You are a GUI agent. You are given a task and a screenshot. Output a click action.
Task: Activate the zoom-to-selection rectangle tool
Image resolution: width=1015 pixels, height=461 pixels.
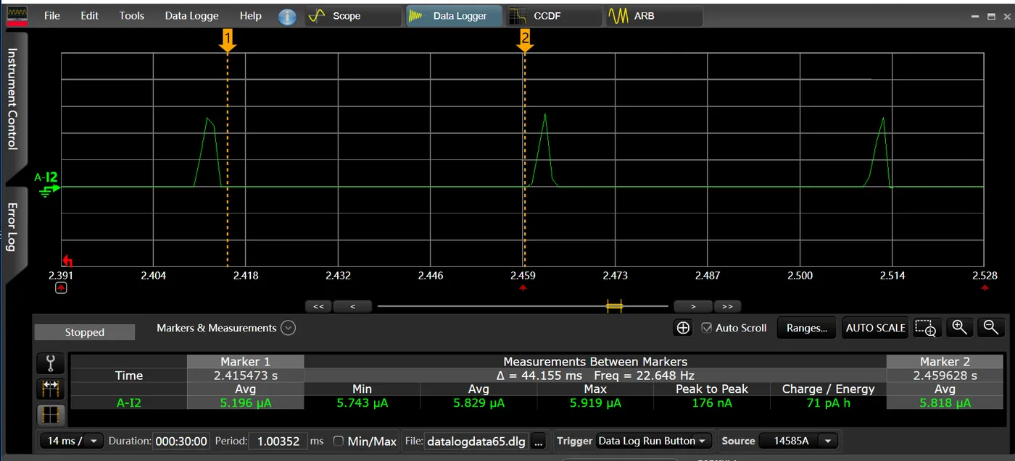tap(926, 328)
